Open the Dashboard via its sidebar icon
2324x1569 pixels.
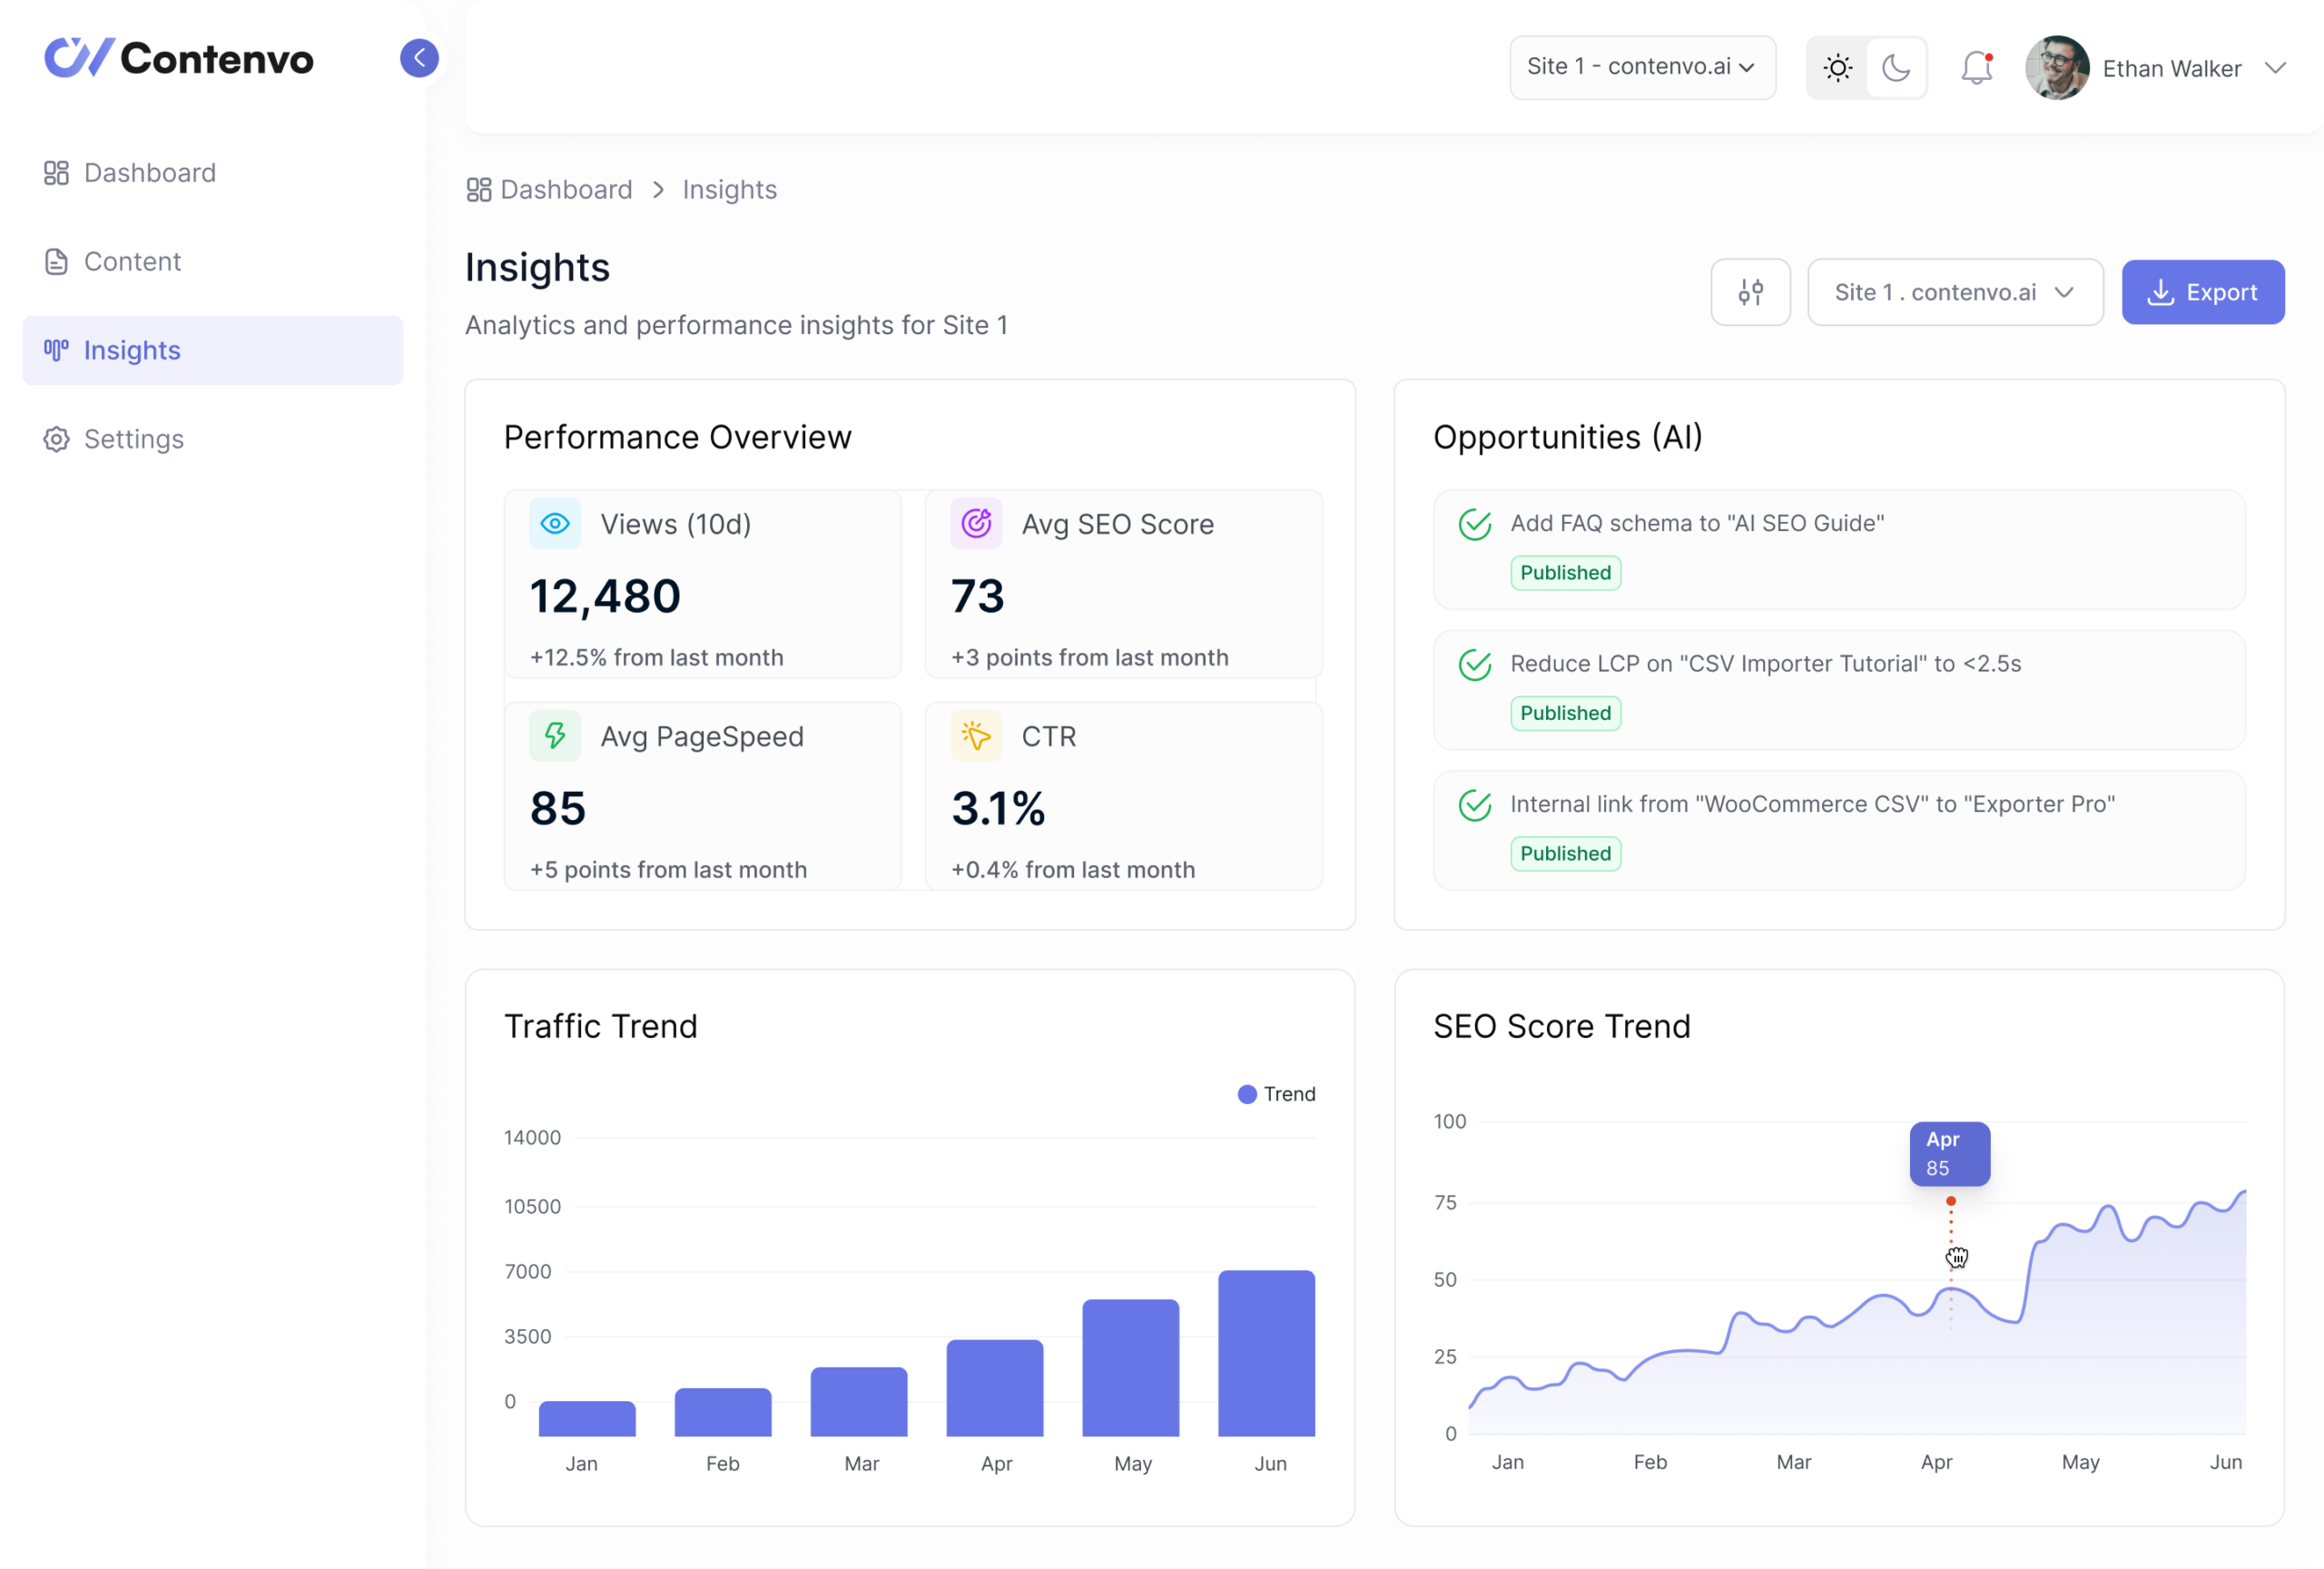pyautogui.click(x=55, y=172)
